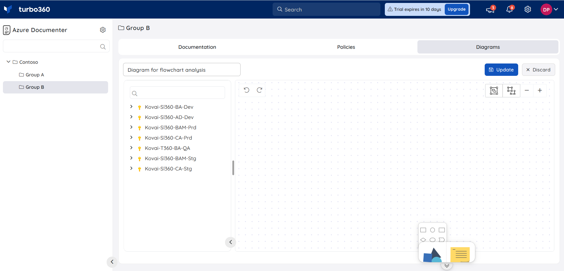Edit the diagram name field
This screenshot has width=564, height=271.
(x=182, y=70)
